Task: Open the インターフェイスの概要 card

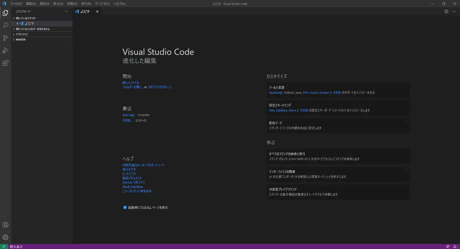Action: pos(338,174)
